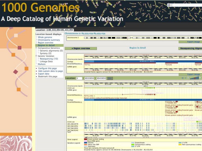Click the zoom level bars slider

(194, 78)
